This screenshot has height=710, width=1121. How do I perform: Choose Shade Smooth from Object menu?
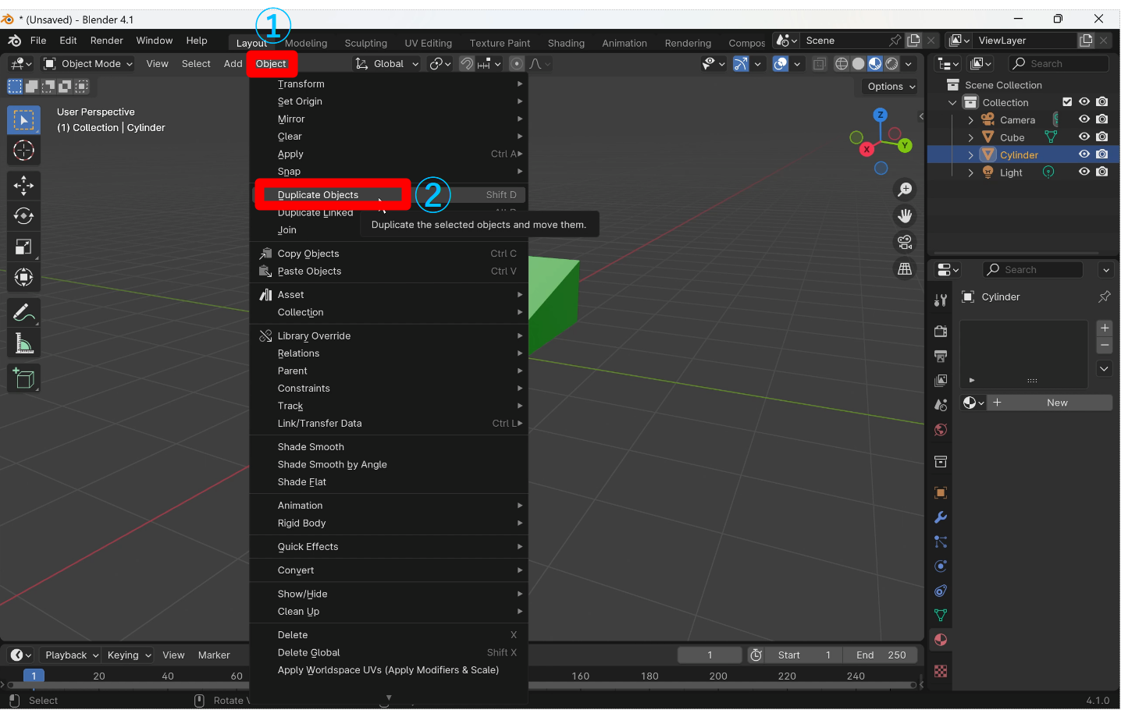pyautogui.click(x=389, y=447)
